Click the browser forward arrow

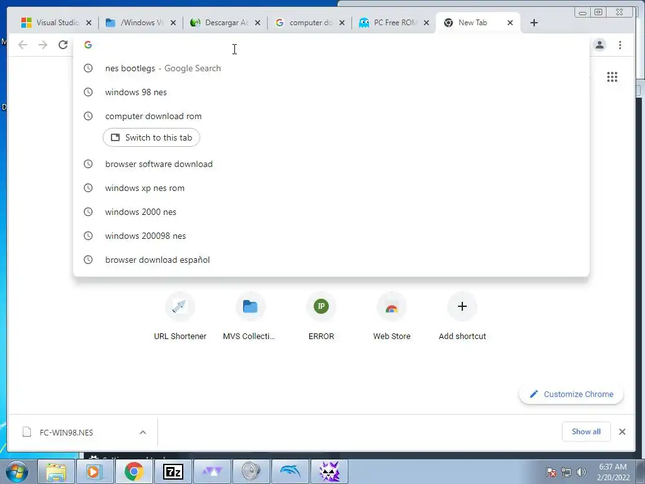click(43, 45)
